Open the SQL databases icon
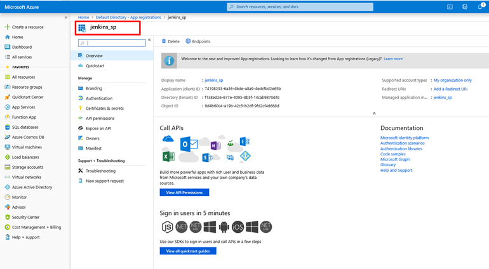489x269 pixels. pyautogui.click(x=8, y=127)
